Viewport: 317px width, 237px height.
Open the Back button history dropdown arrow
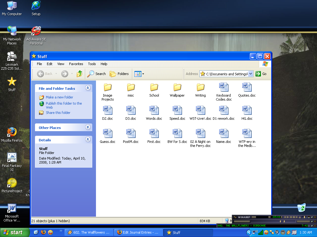pos(56,74)
